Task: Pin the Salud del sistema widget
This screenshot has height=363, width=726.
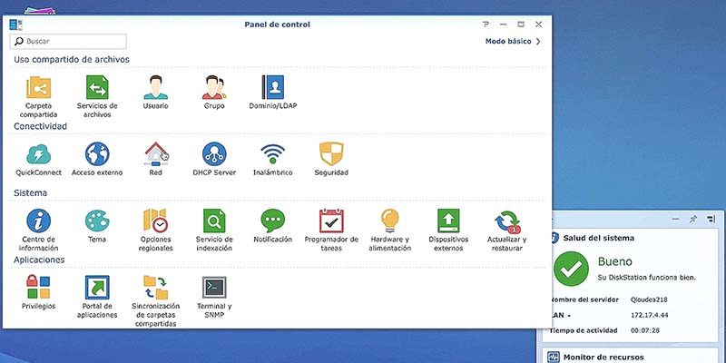Action: [692, 219]
